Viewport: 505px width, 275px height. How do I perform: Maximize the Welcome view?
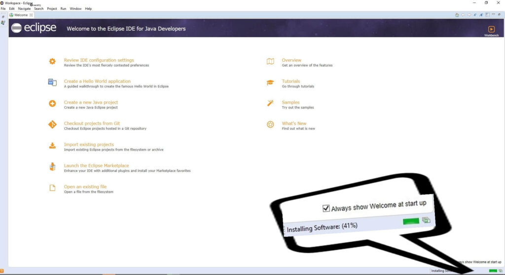point(499,14)
